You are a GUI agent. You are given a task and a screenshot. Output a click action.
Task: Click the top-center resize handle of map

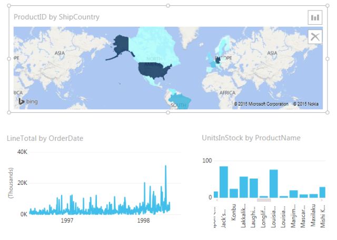(x=168, y=6)
